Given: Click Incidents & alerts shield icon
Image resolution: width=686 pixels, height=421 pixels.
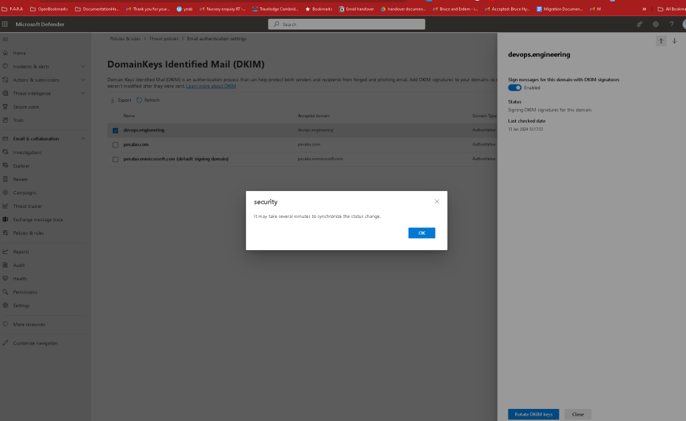Looking at the screenshot, I should point(5,66).
